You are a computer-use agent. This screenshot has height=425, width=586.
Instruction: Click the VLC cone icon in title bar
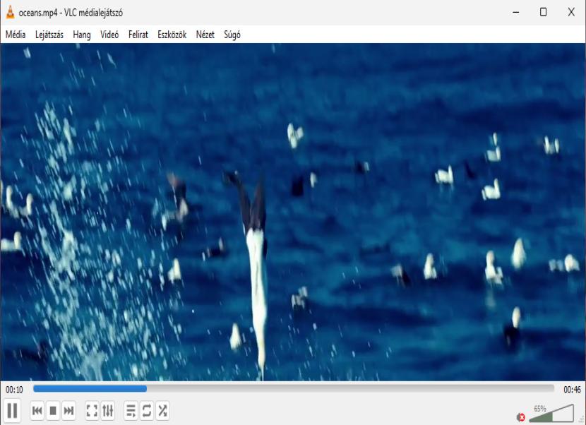[10, 12]
